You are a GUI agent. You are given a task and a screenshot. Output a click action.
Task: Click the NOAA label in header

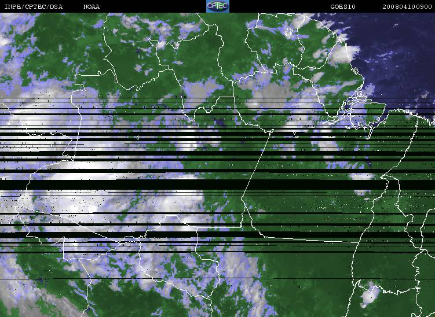[92, 6]
